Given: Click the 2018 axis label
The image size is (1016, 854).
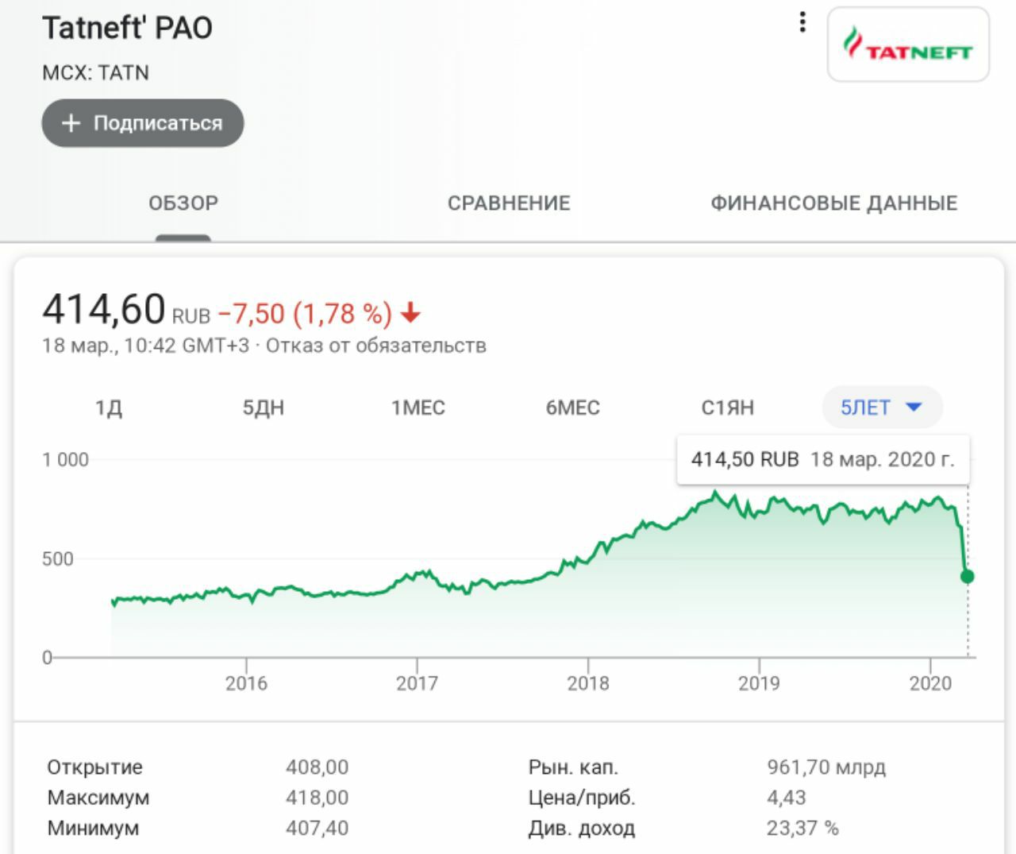Looking at the screenshot, I should click(x=588, y=683).
